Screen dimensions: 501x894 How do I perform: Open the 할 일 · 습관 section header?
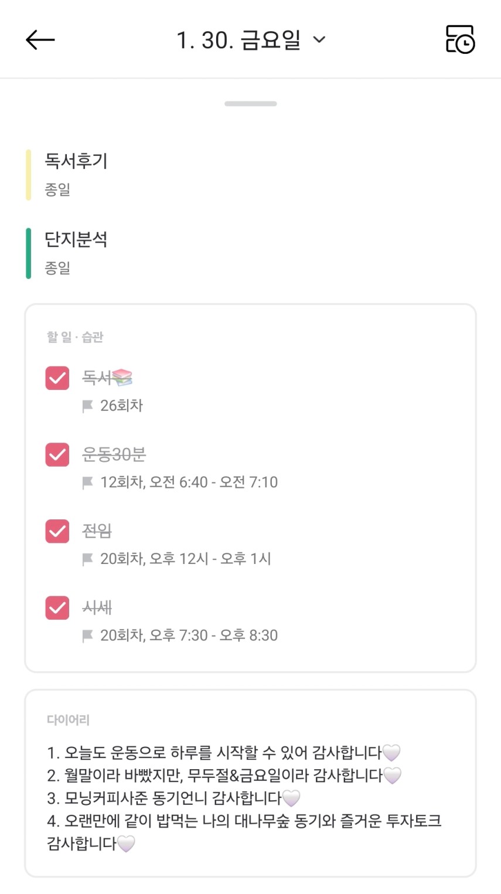pos(75,337)
